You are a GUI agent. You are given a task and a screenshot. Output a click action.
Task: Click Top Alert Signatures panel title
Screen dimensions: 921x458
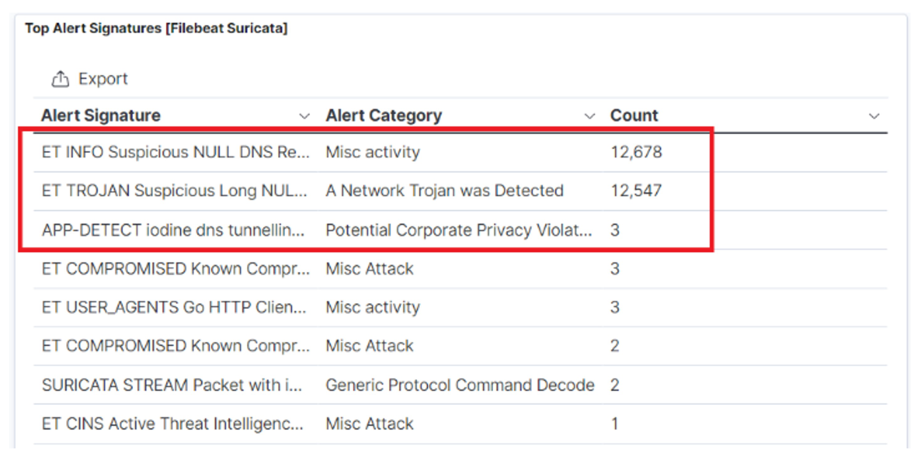[x=156, y=28]
